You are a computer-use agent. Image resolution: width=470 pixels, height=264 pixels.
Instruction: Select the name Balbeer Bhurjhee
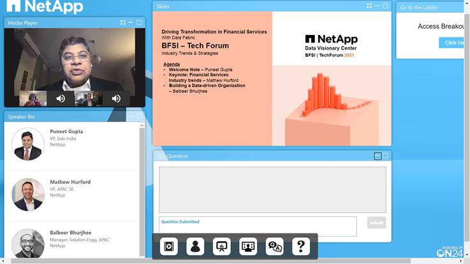[x=70, y=232]
